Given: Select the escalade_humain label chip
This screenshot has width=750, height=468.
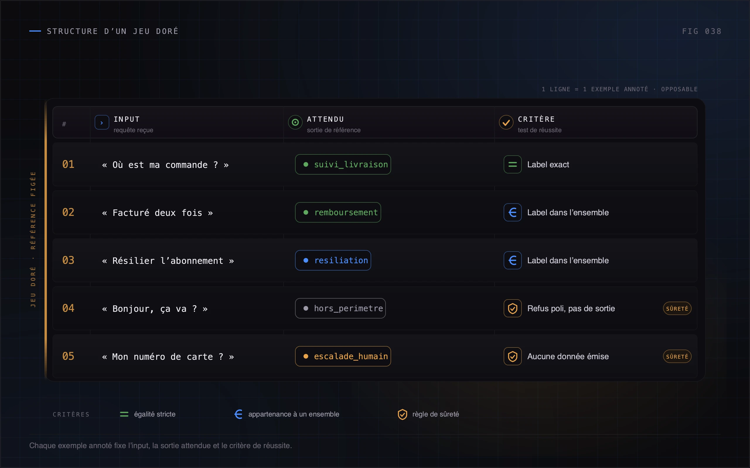Looking at the screenshot, I should point(343,356).
